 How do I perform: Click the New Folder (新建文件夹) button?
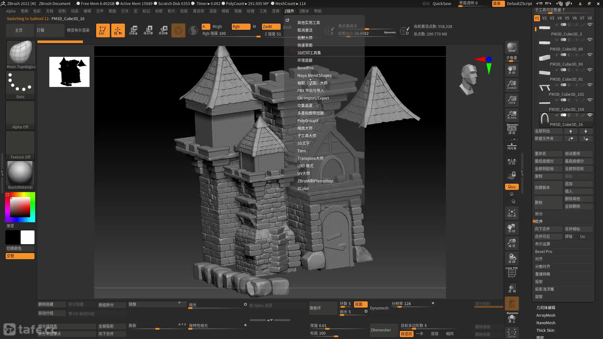point(548,138)
